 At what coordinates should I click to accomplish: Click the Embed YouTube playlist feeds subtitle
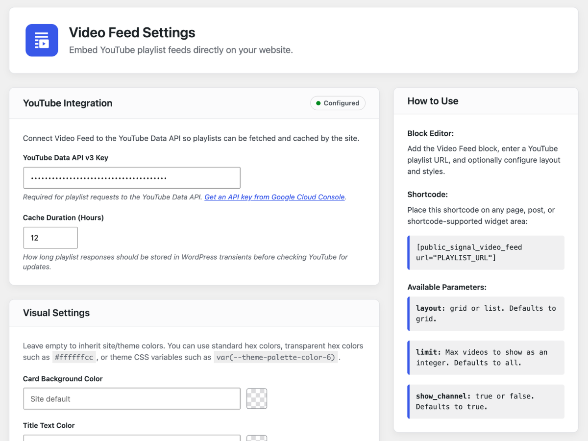pos(181,50)
